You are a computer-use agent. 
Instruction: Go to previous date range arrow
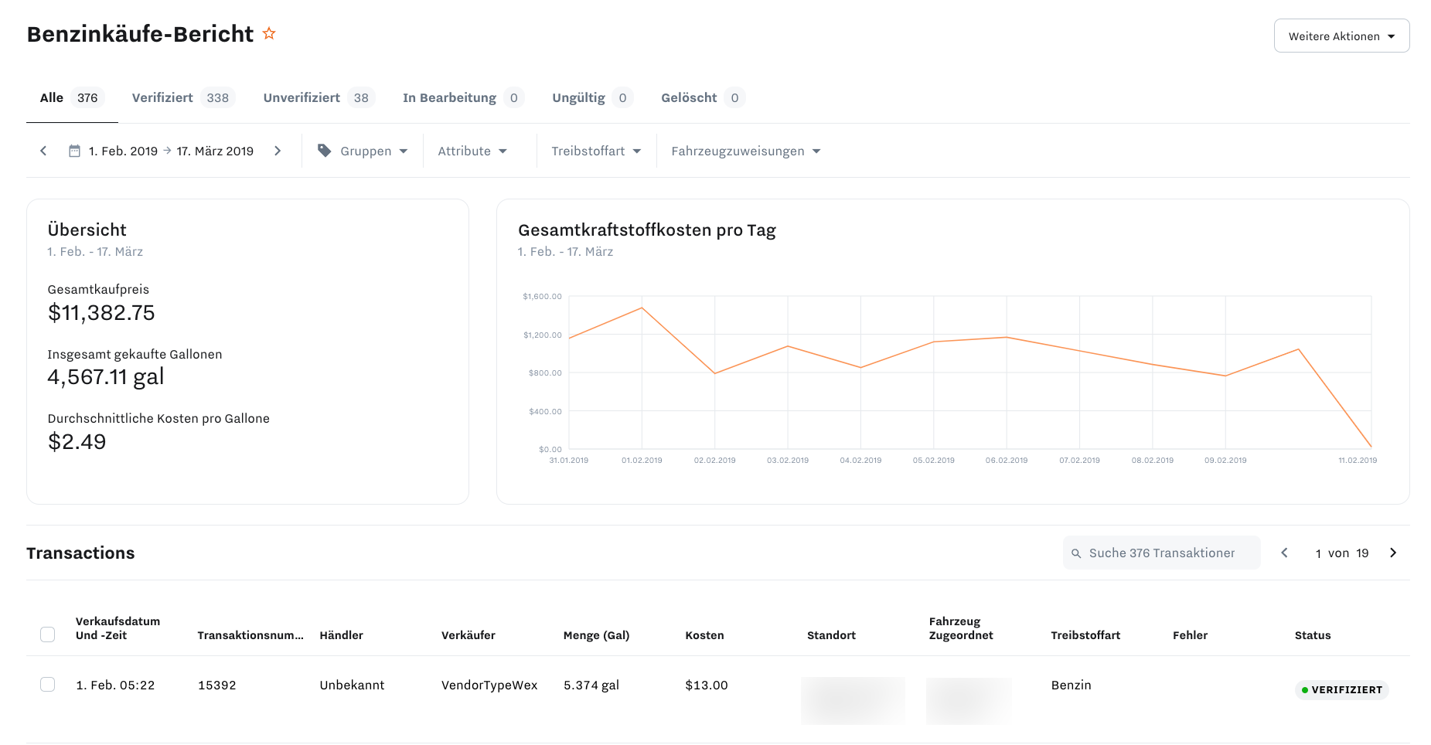43,151
